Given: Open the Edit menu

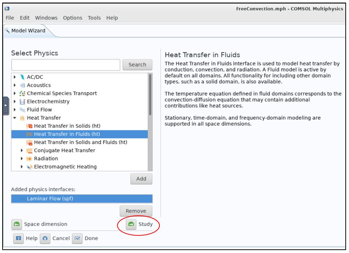Looking at the screenshot, I should coord(25,18).
